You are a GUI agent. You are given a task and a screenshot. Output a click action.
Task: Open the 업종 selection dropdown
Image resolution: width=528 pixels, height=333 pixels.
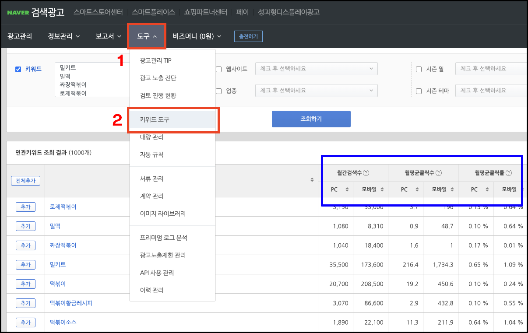coord(316,91)
